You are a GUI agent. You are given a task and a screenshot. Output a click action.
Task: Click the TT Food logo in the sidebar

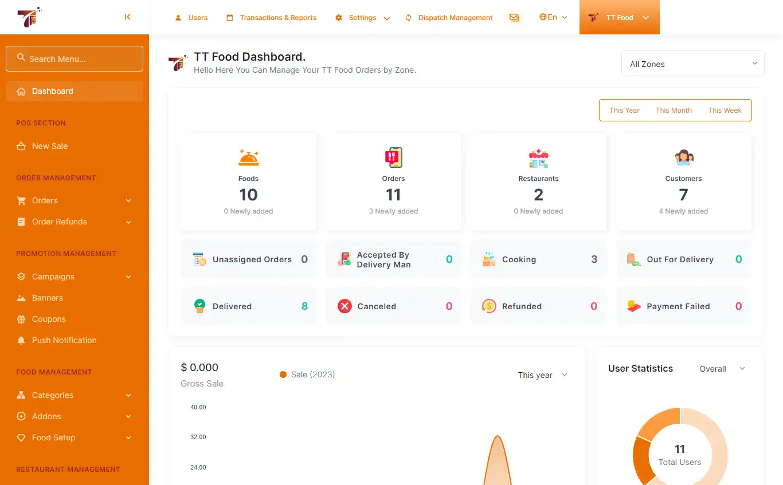coord(29,17)
